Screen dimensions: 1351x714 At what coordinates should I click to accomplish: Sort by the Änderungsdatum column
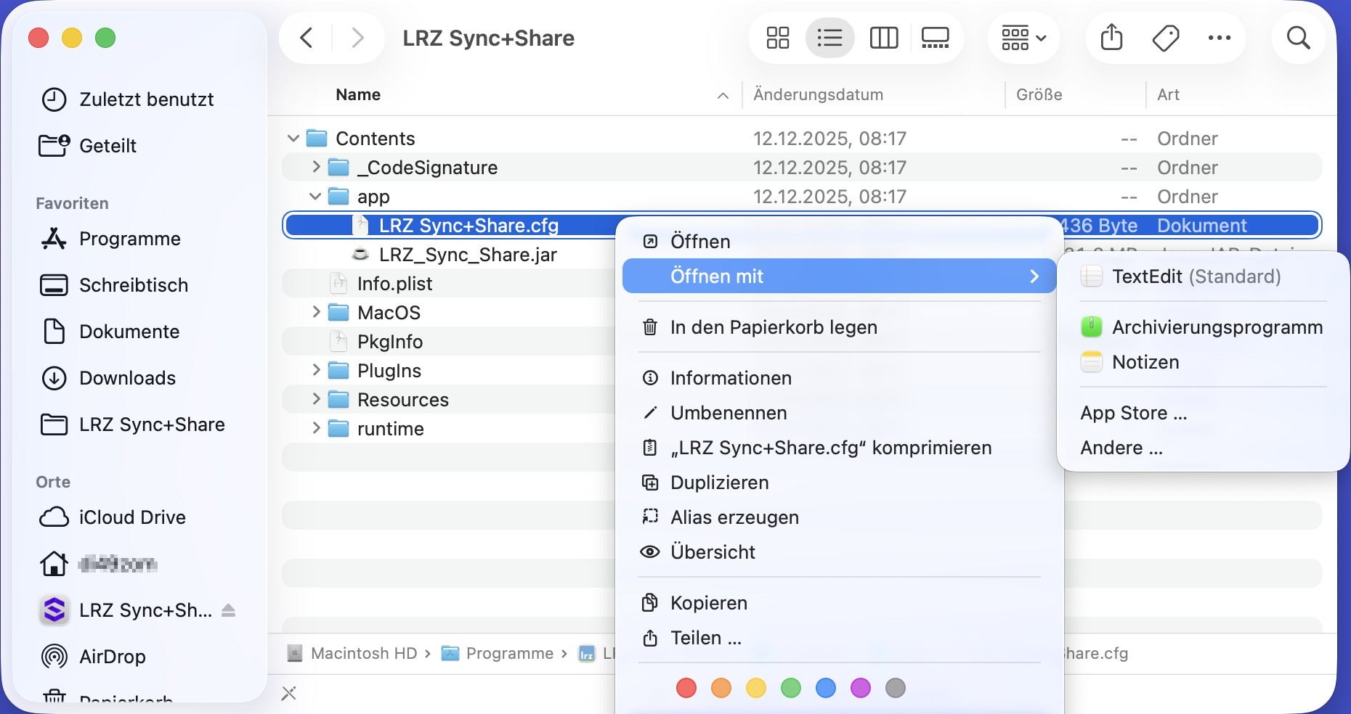pos(818,95)
